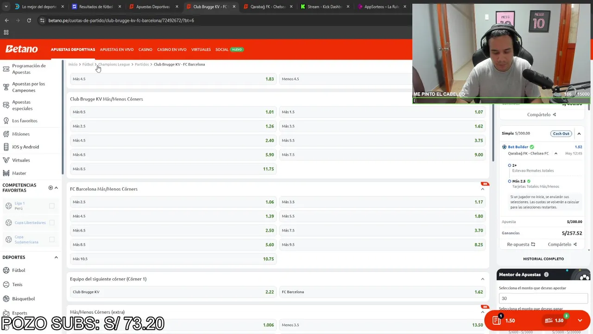
Task: Click the Champions League breadcrumb
Action: [x=114, y=64]
